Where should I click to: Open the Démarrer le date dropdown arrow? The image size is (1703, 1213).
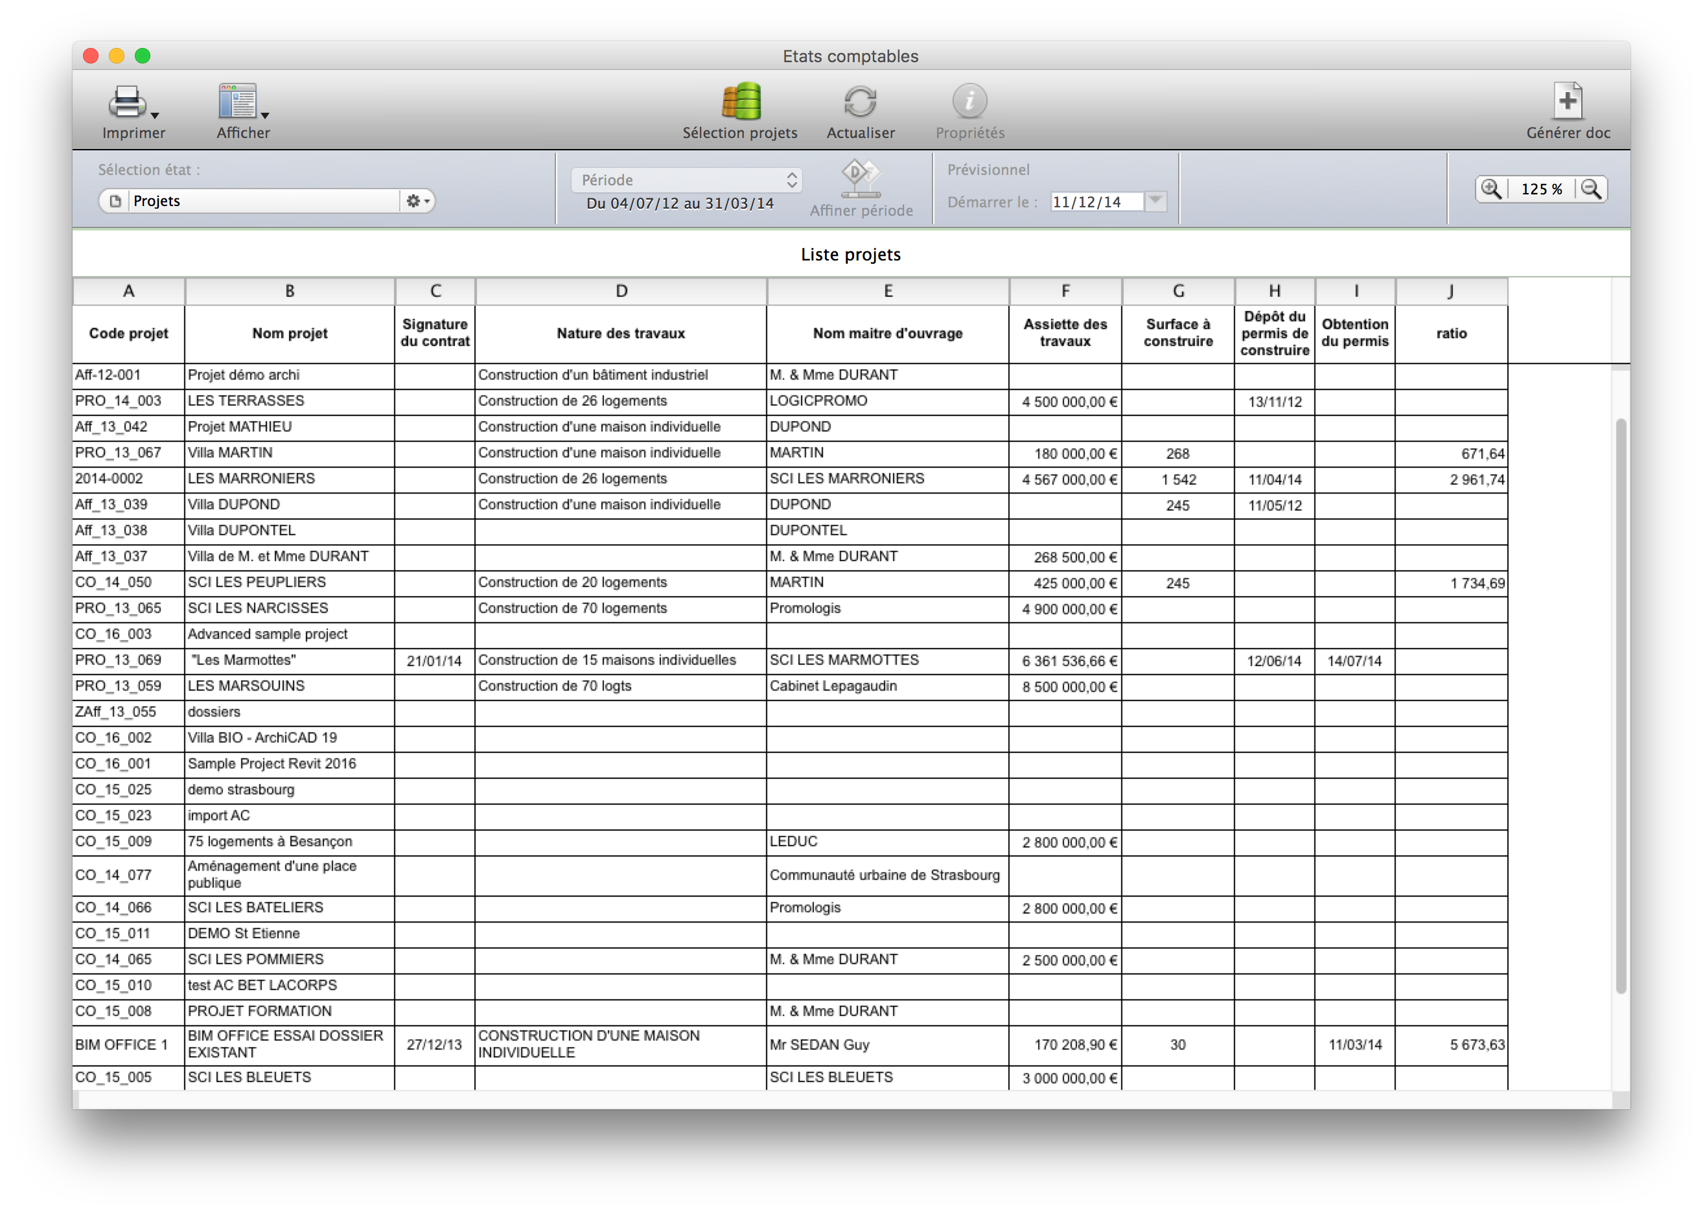pyautogui.click(x=1155, y=200)
